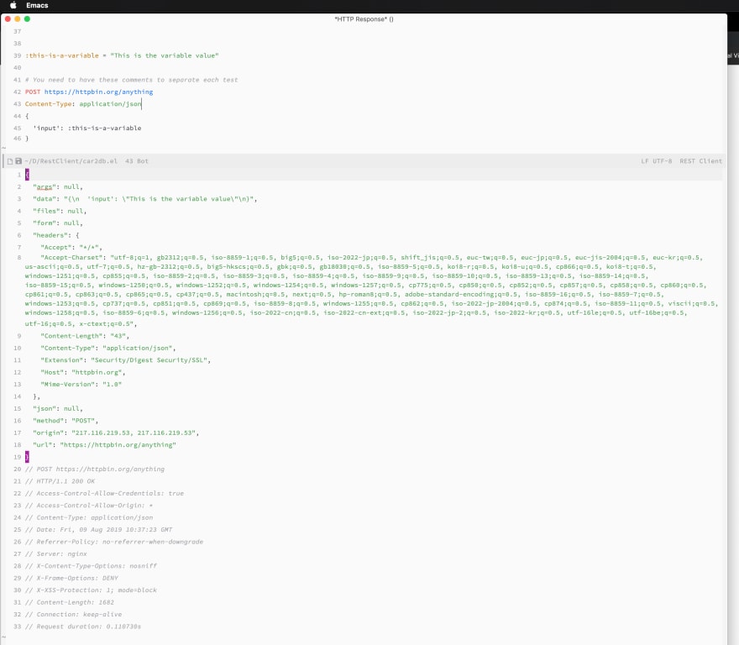Click the 'input': :this-is-a-variable line
The image size is (739, 645).
click(86, 128)
